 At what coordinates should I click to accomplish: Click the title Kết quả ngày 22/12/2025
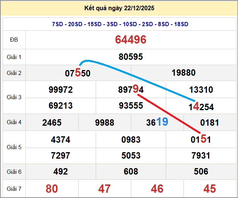tap(120, 8)
